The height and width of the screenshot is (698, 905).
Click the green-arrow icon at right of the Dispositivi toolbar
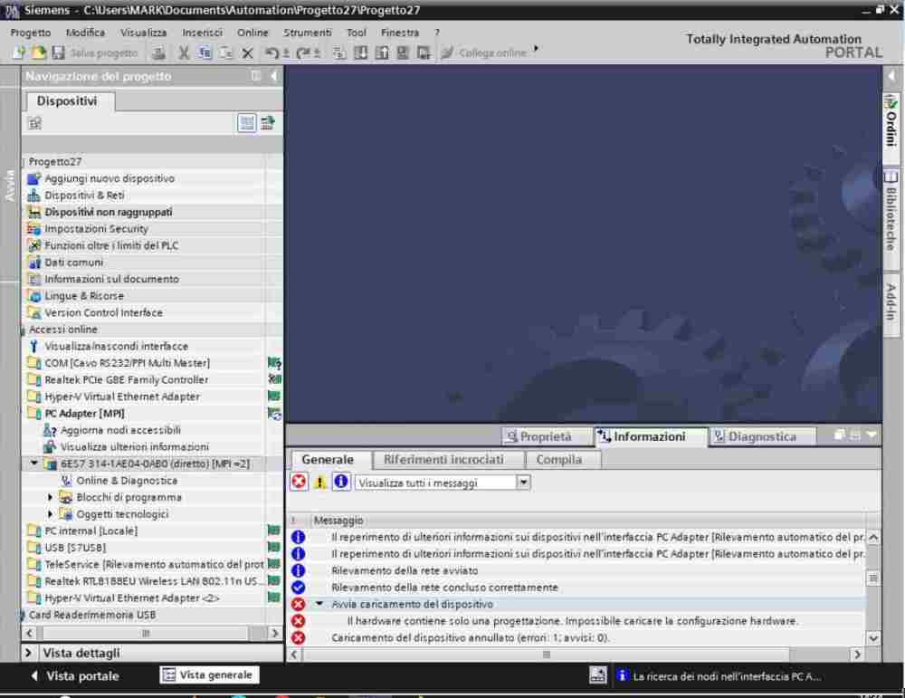coord(268,122)
